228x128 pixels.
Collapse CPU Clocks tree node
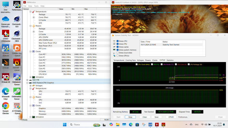30,51
